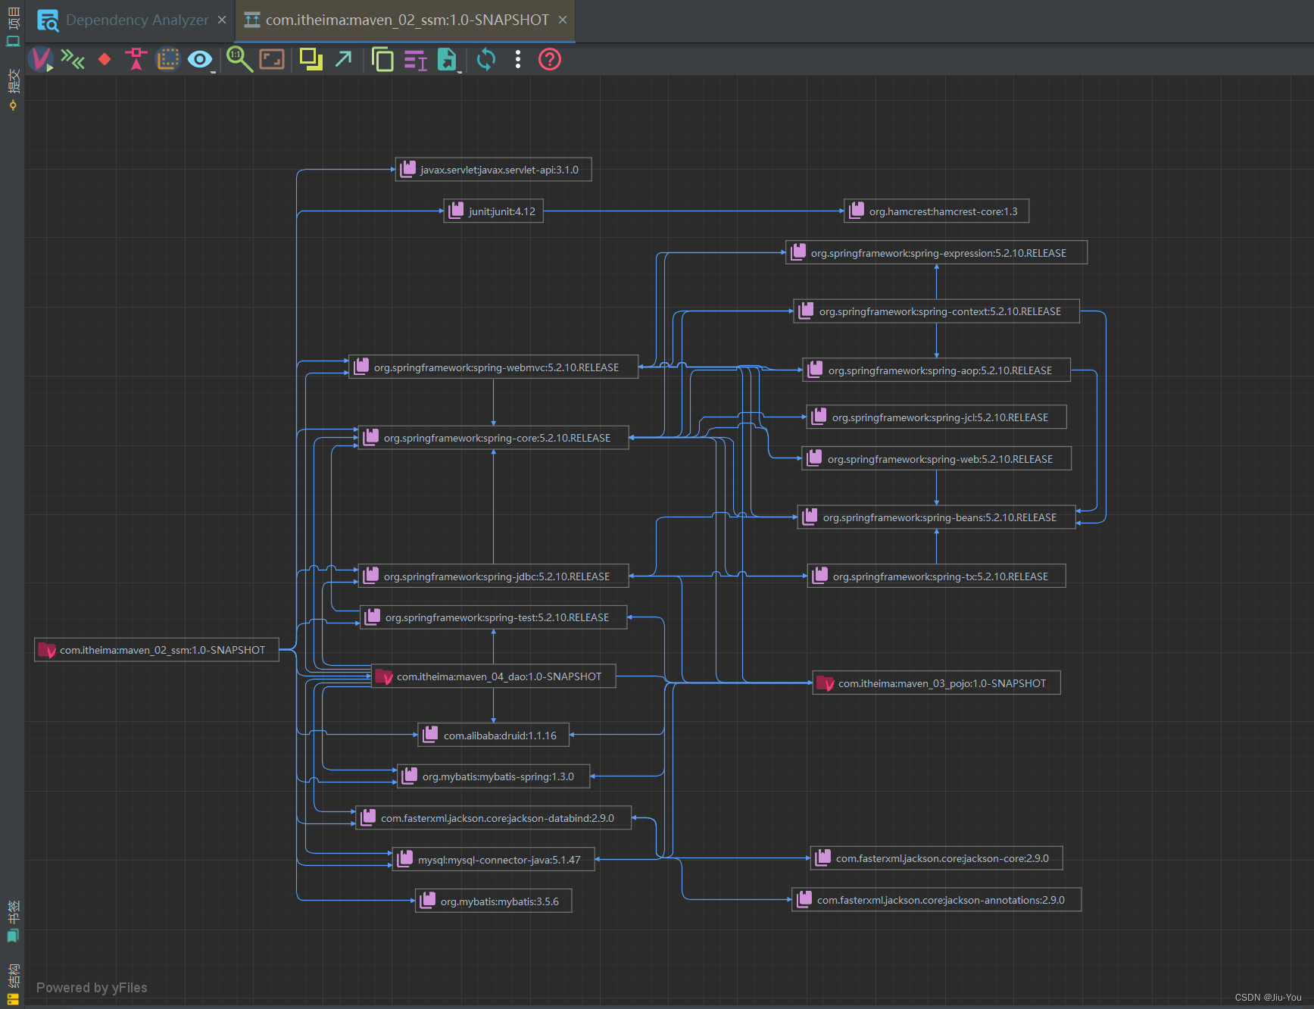Open the Commit tool window sidebar button

tap(13, 89)
